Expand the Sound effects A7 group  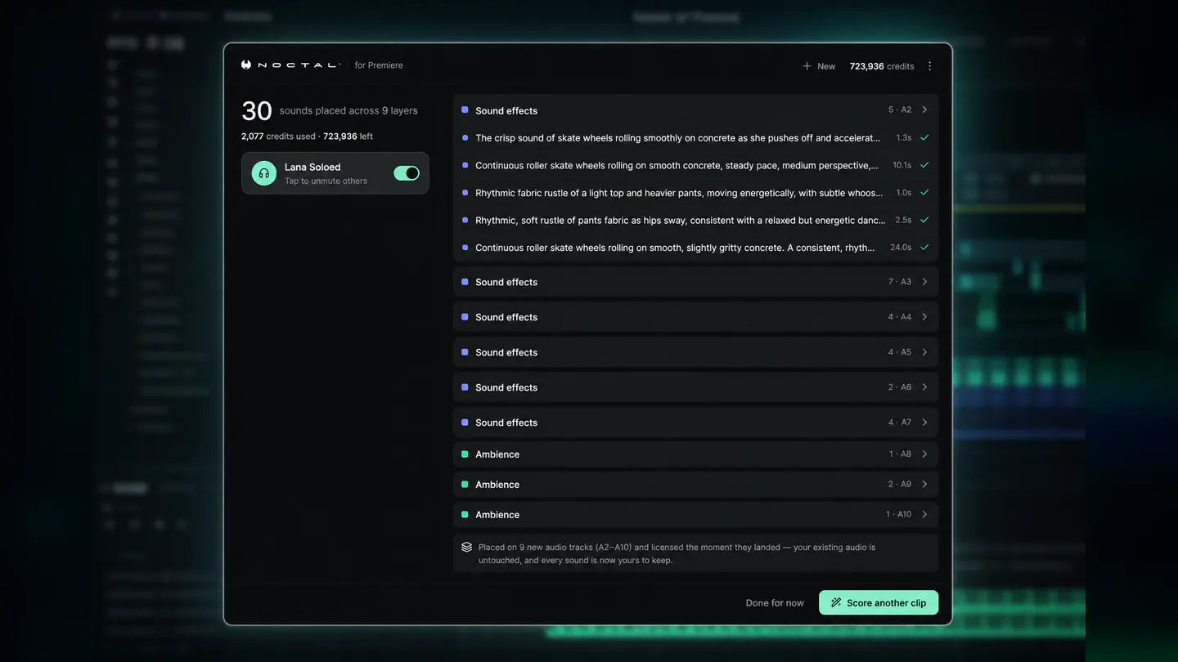[924, 423]
